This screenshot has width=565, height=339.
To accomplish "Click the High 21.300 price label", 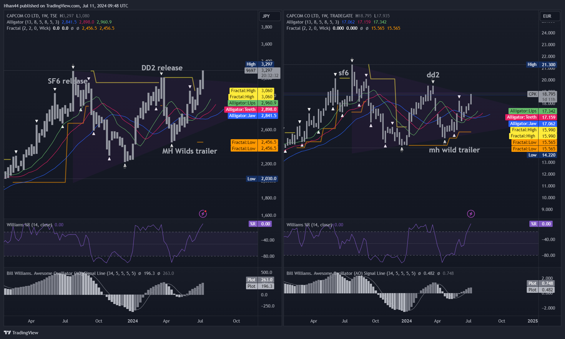I will pyautogui.click(x=541, y=64).
